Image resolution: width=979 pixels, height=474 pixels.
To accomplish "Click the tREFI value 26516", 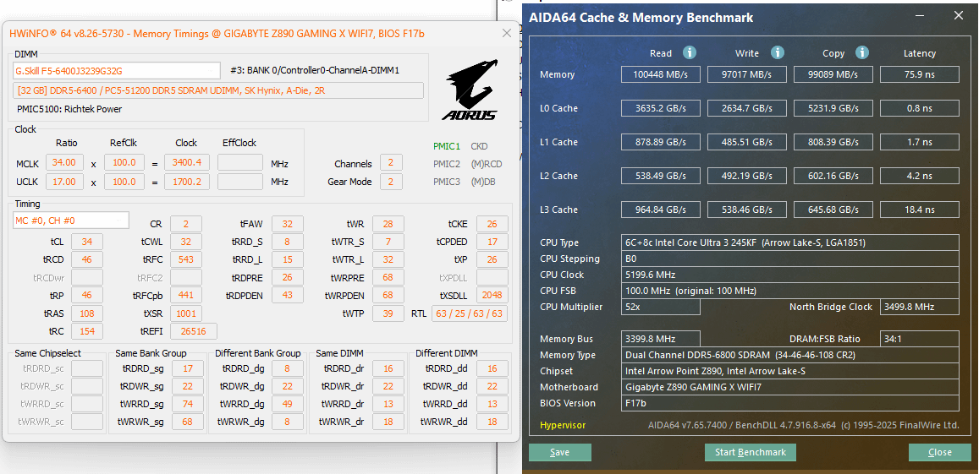I will tap(194, 330).
